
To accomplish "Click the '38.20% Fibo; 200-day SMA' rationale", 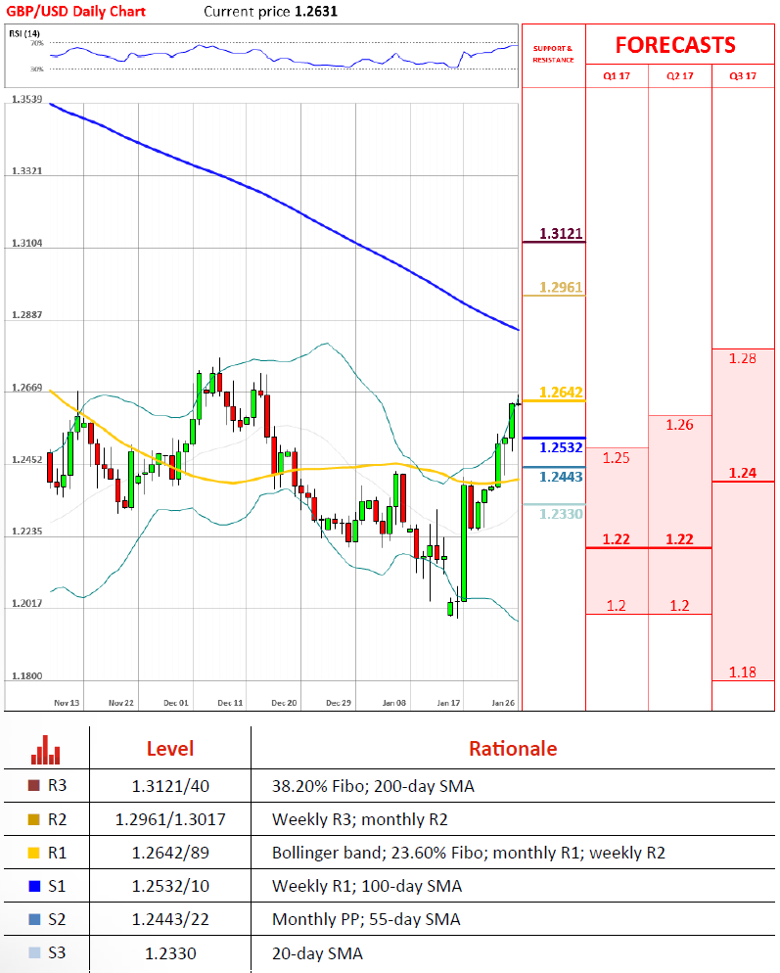I will point(373,786).
